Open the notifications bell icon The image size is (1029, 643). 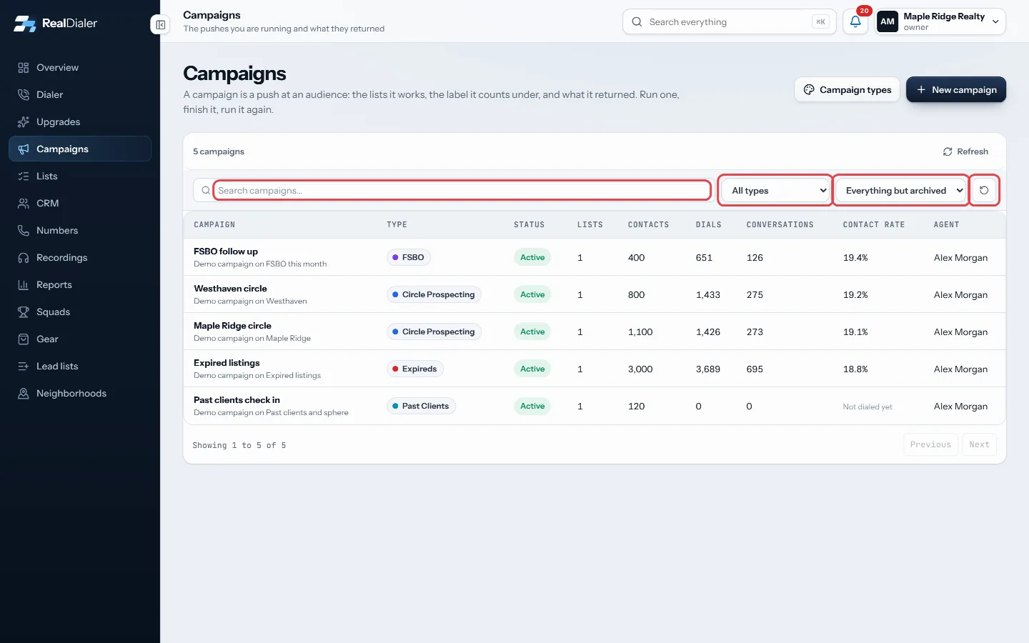point(855,21)
